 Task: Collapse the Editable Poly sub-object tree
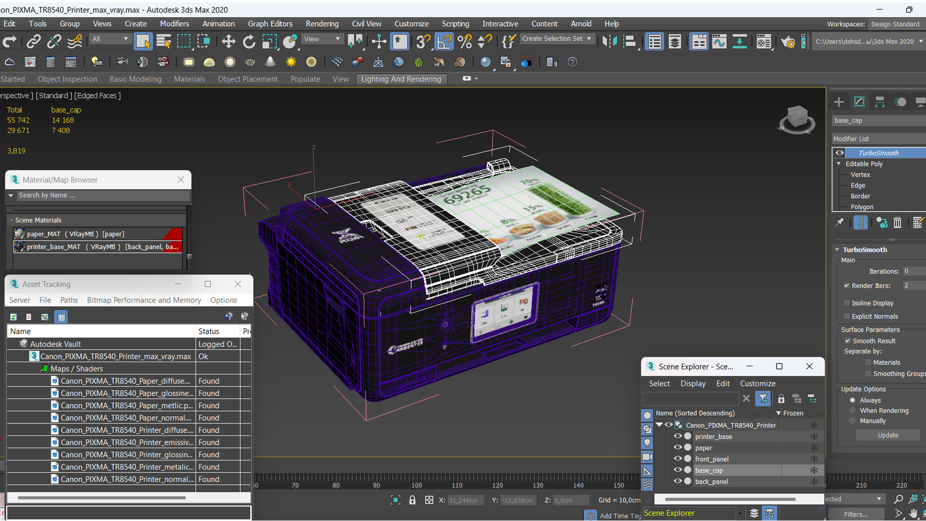tap(839, 164)
